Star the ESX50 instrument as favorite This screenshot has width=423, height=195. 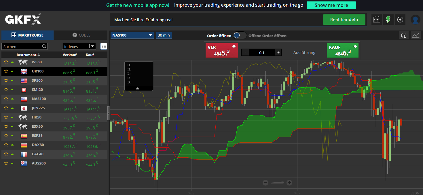click(x=6, y=126)
